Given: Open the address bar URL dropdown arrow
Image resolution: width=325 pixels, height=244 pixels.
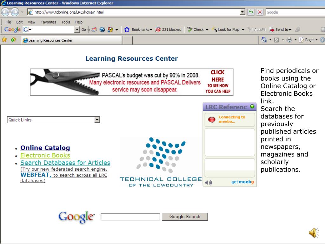Looking at the screenshot, I should coord(242,12).
